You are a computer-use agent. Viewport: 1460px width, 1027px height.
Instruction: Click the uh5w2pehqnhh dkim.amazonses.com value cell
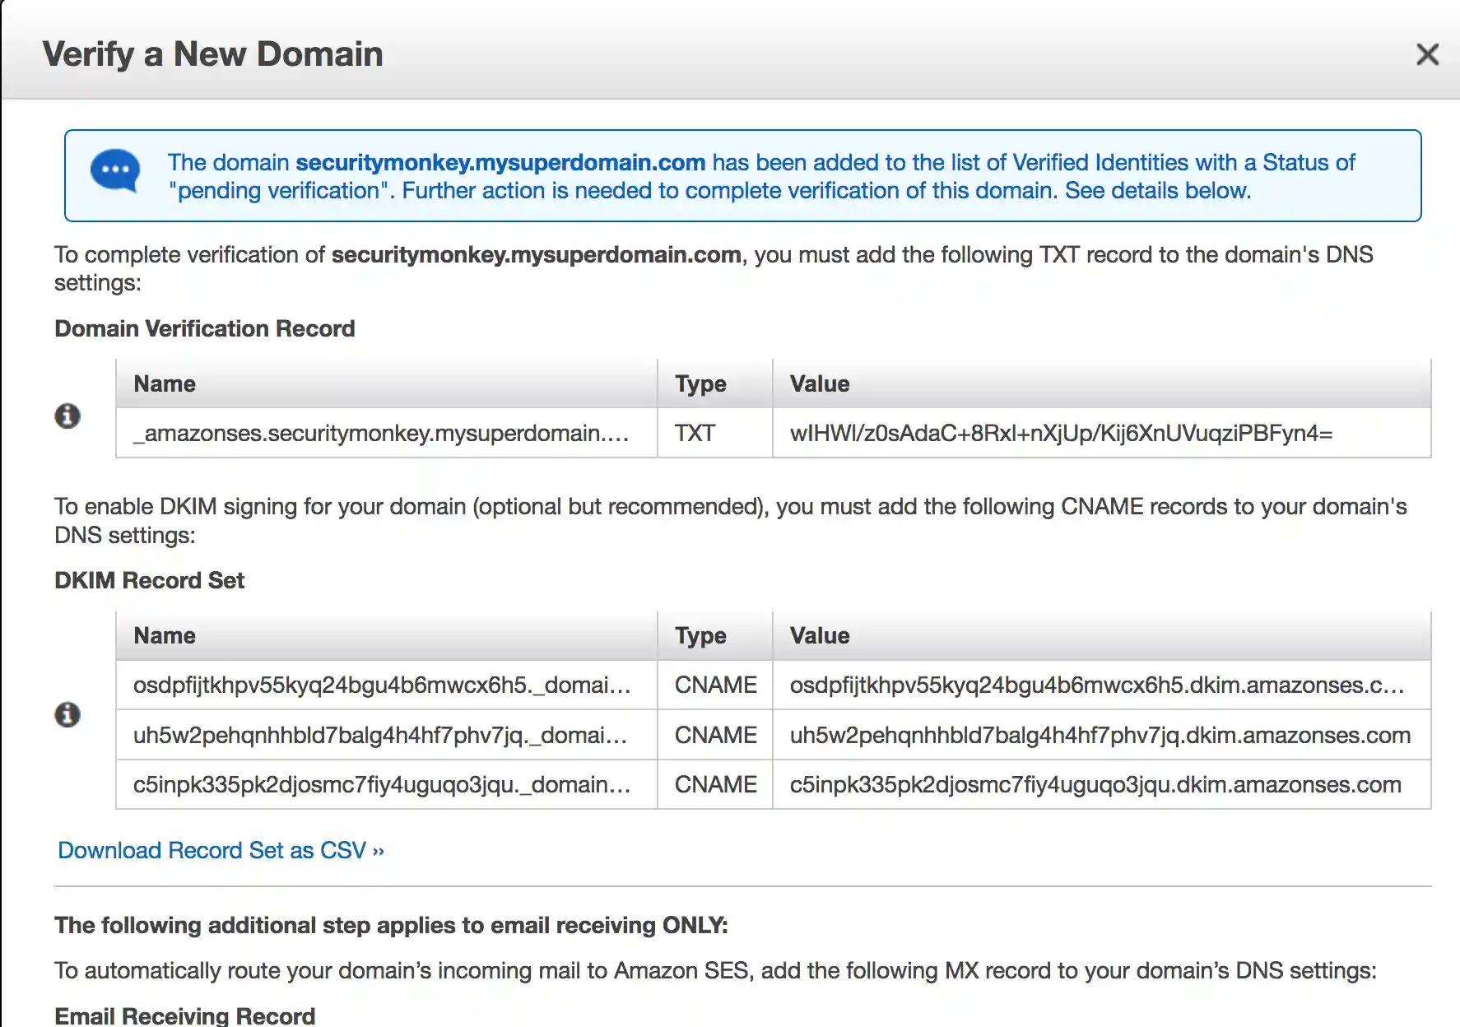click(x=1100, y=735)
